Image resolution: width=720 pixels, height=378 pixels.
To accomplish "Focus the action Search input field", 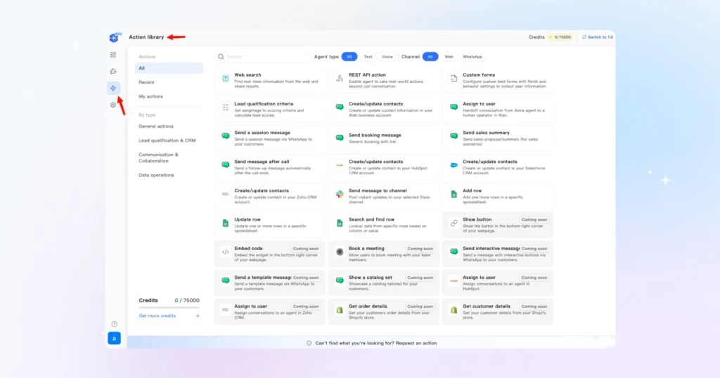I will [262, 57].
